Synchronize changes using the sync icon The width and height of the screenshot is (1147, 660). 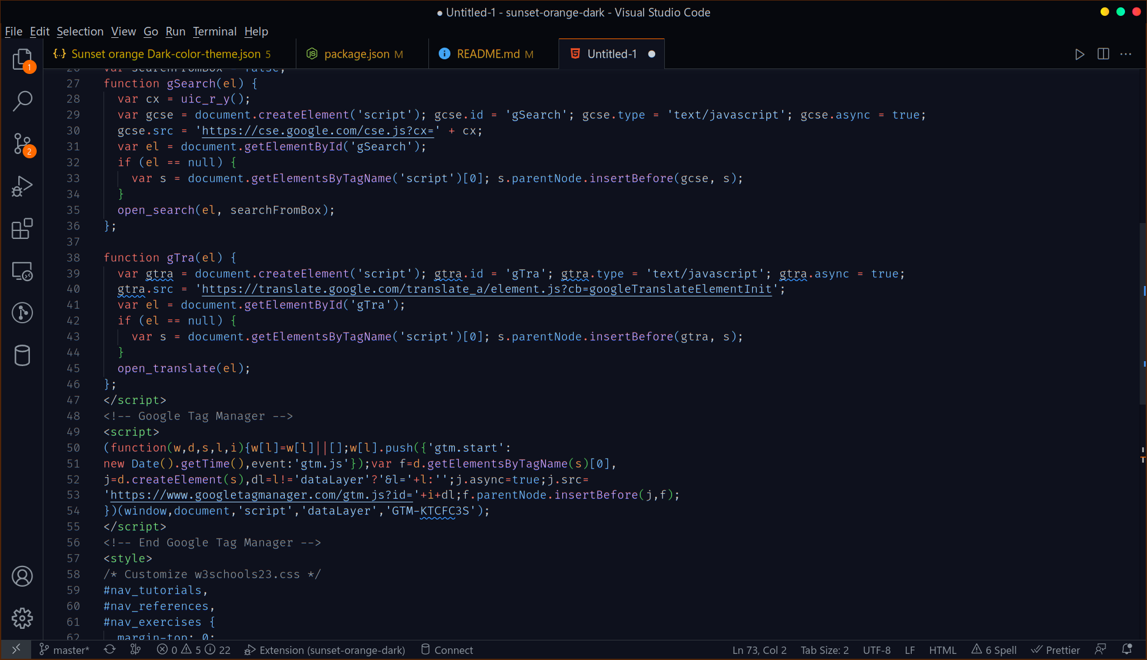click(110, 650)
